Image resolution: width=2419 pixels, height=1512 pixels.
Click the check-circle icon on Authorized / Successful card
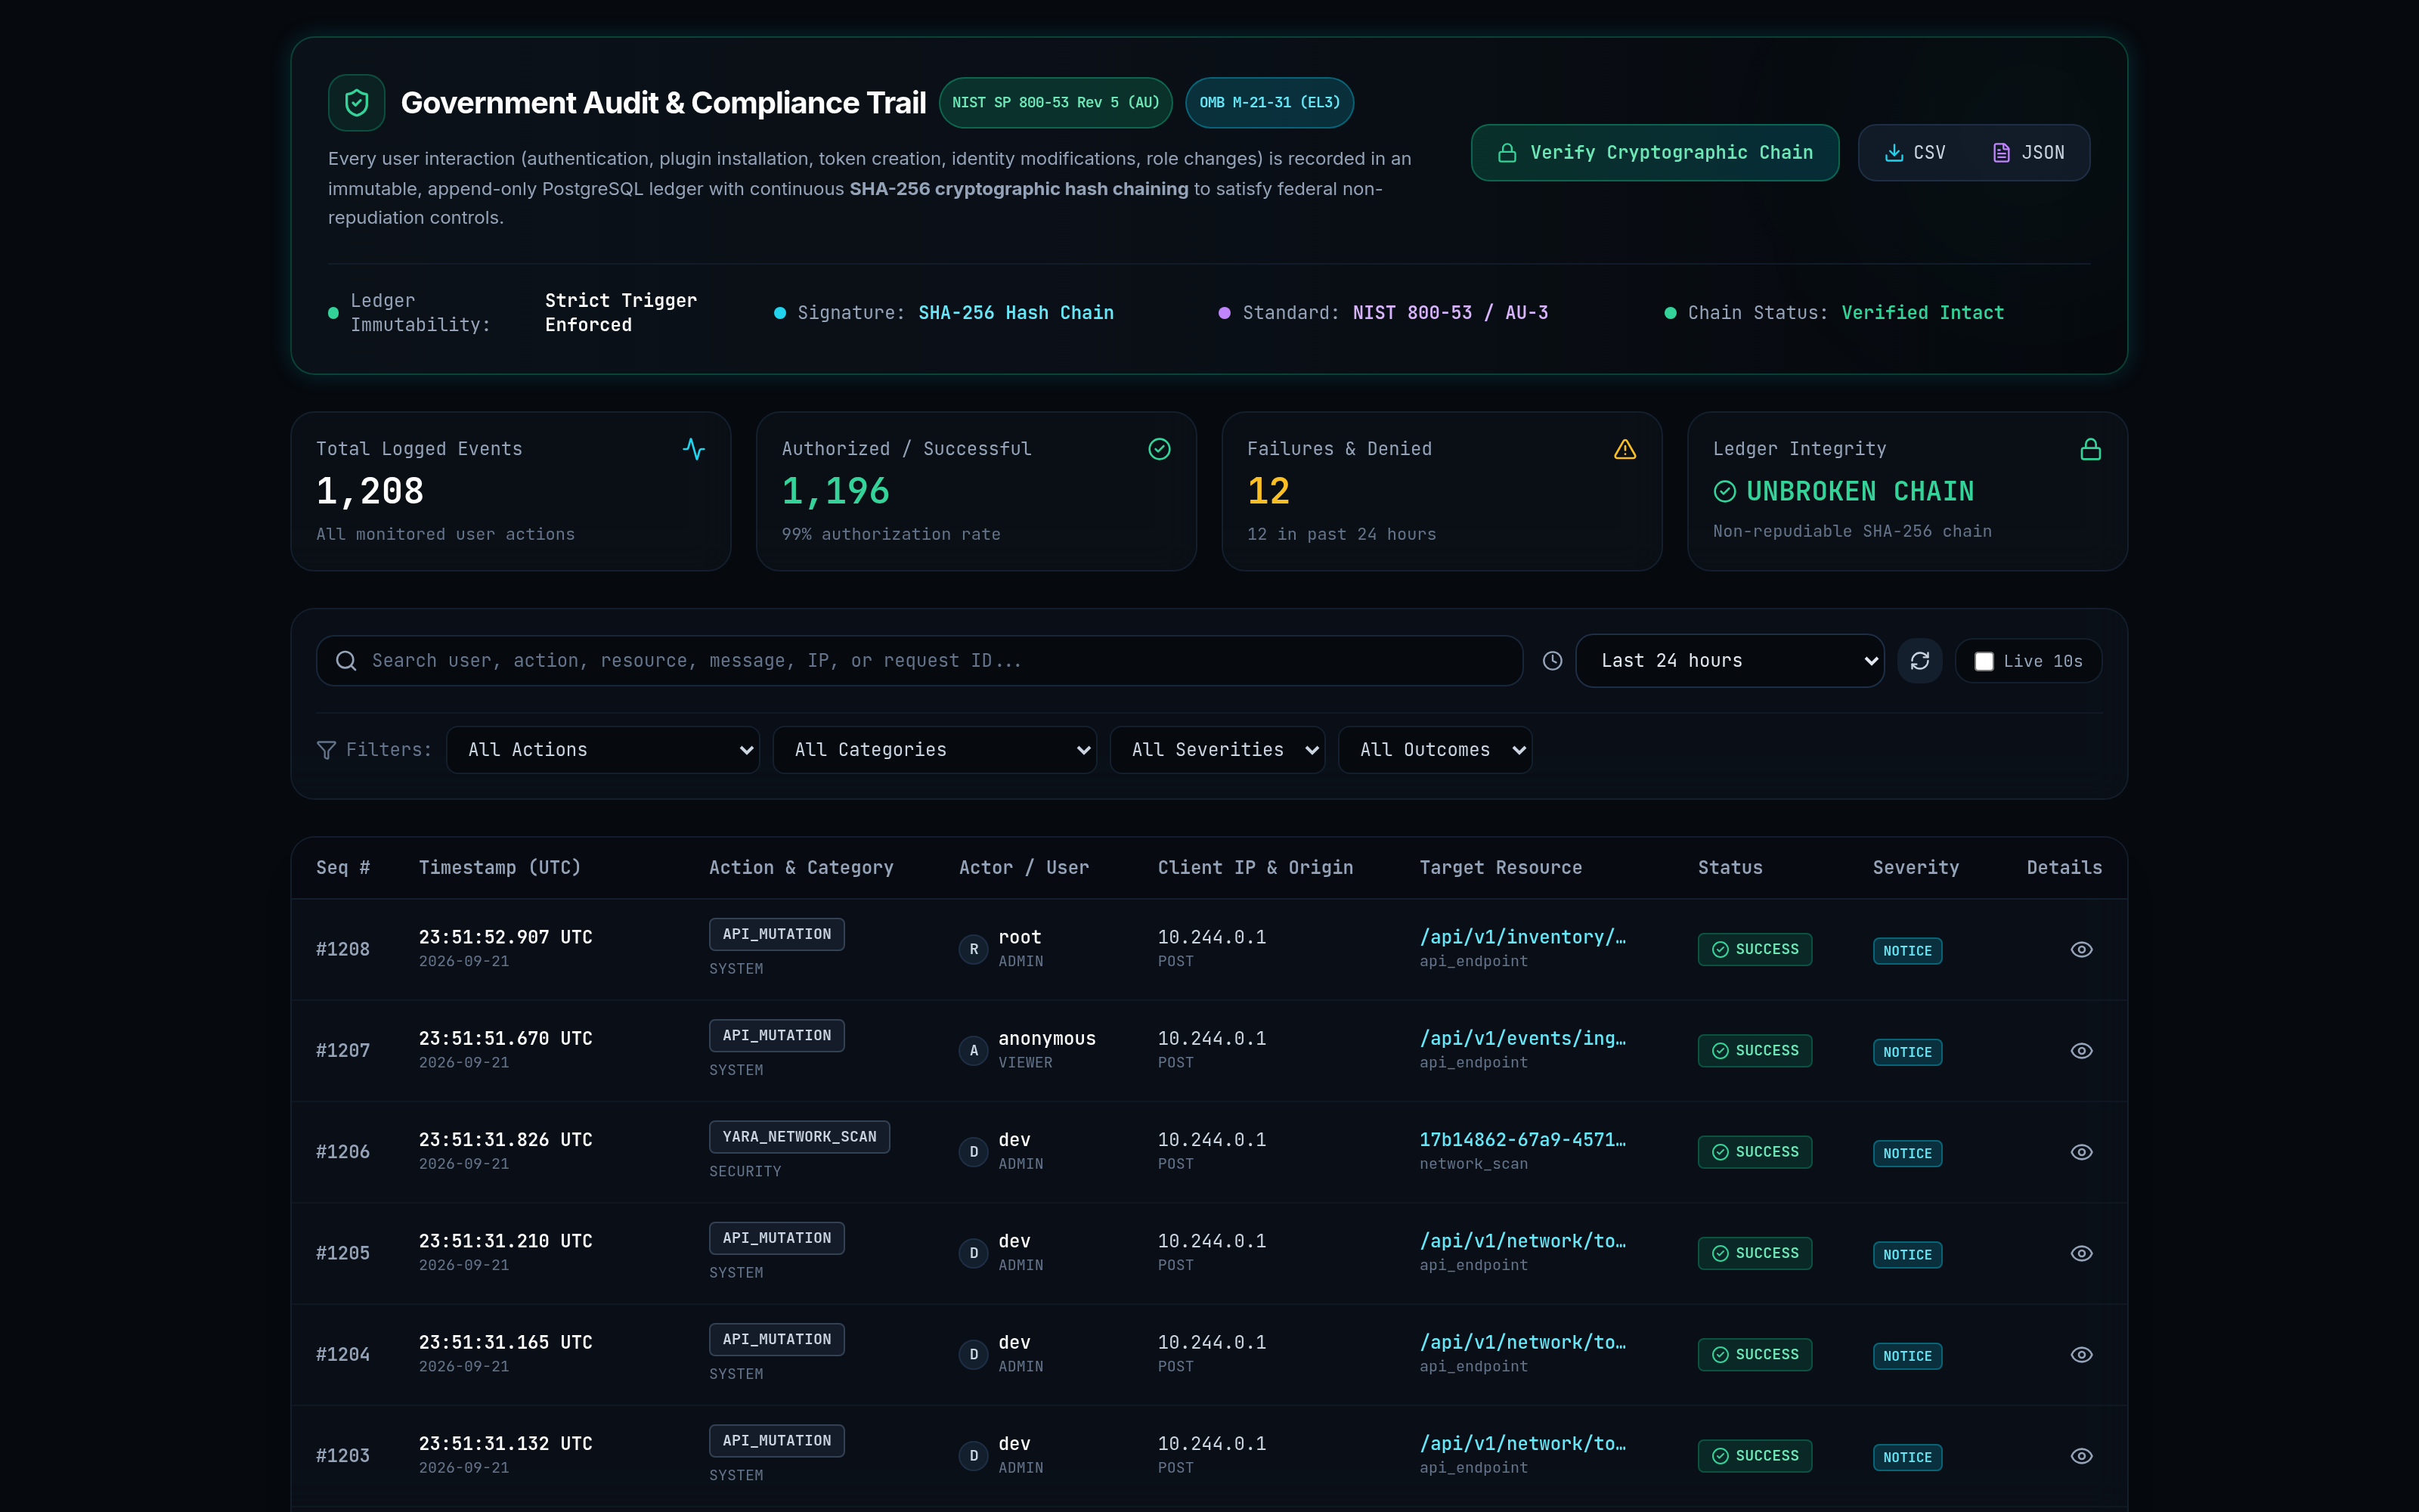pos(1160,449)
